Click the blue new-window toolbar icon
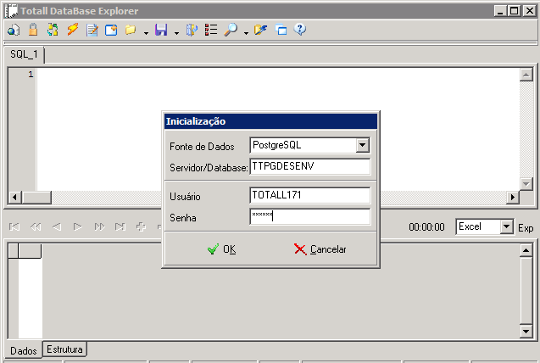 [x=111, y=30]
